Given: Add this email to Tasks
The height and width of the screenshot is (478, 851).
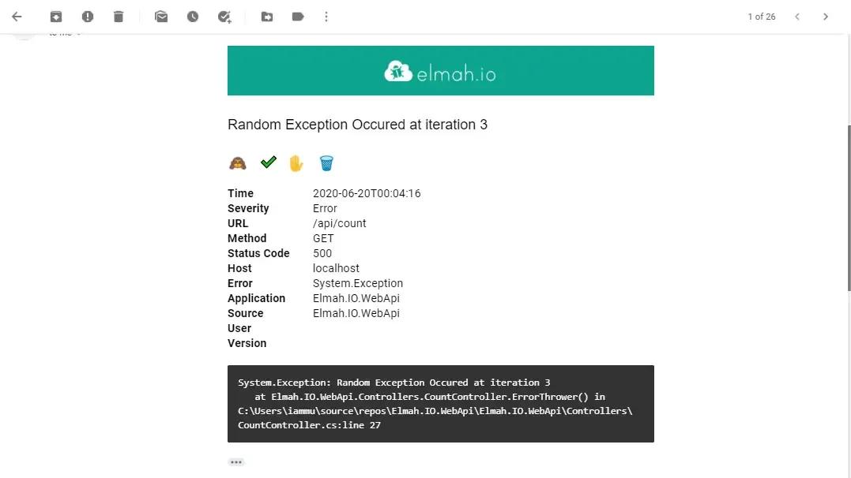Looking at the screenshot, I should point(224,17).
